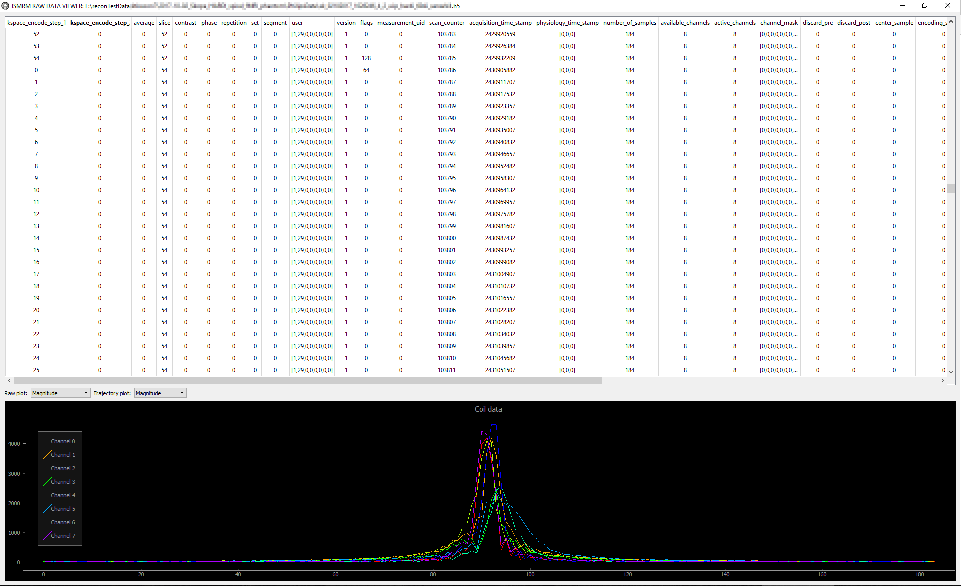Click the acquisition_time_stamp column header
The height and width of the screenshot is (586, 961).
pos(500,23)
